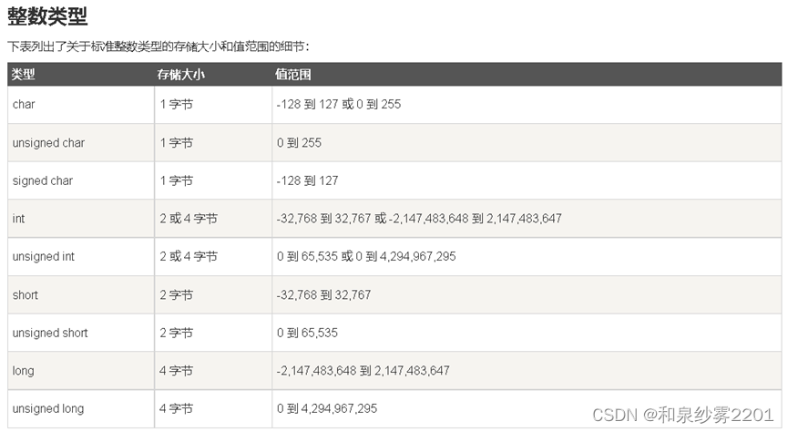Click the long type cell

[x=24, y=371]
